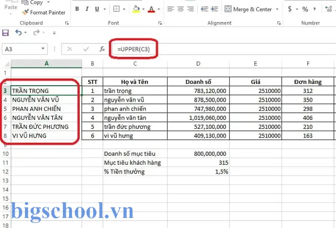Select header cell Đơn hàng
336x228 pixels.
(308, 82)
